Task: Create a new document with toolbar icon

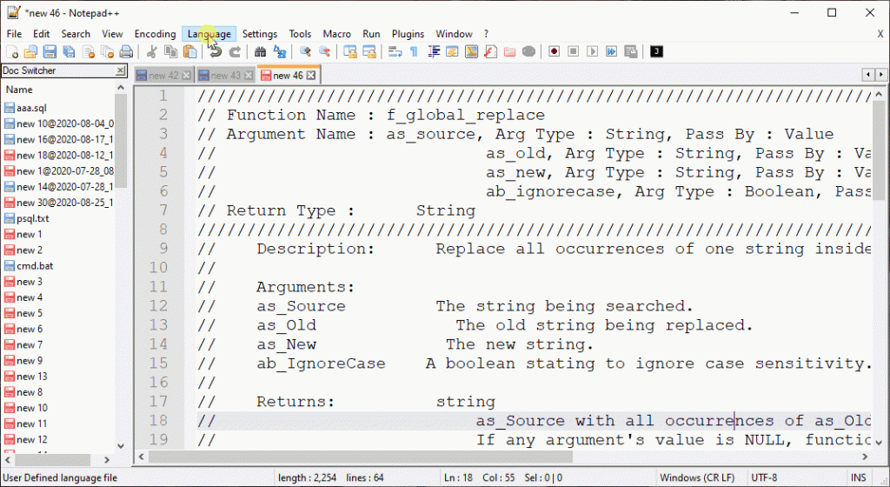Action: (x=12, y=51)
